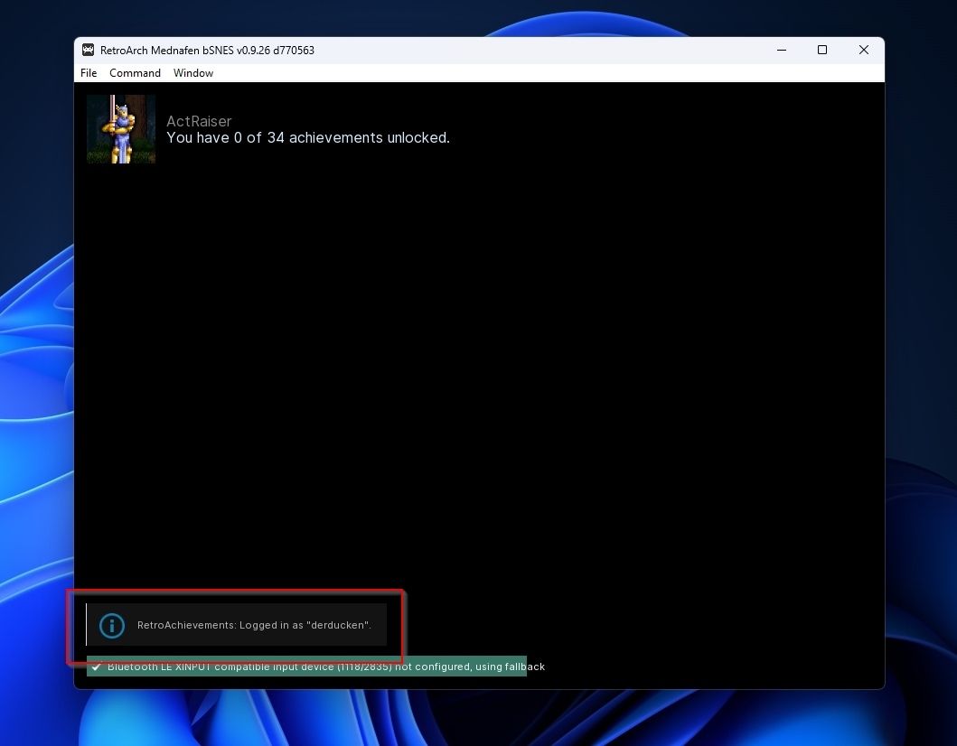
Task: Click the ActRaiser game title text
Action: point(199,121)
